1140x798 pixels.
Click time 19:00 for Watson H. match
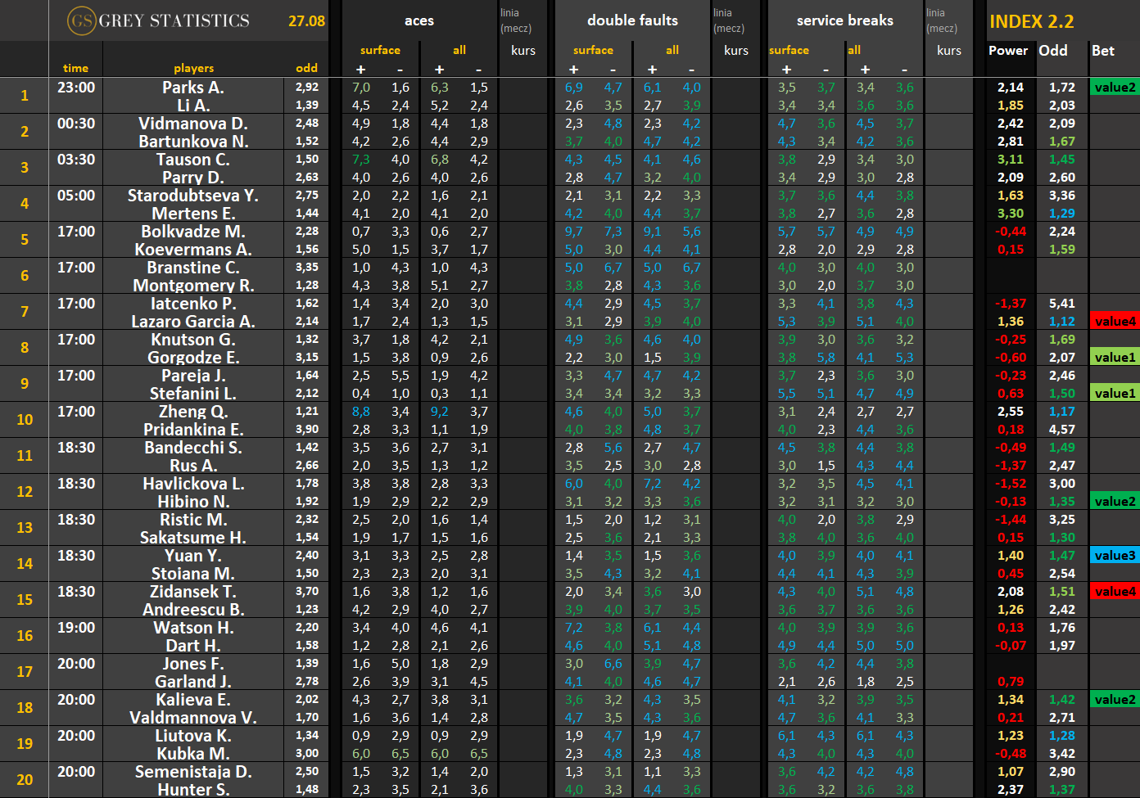pyautogui.click(x=75, y=628)
